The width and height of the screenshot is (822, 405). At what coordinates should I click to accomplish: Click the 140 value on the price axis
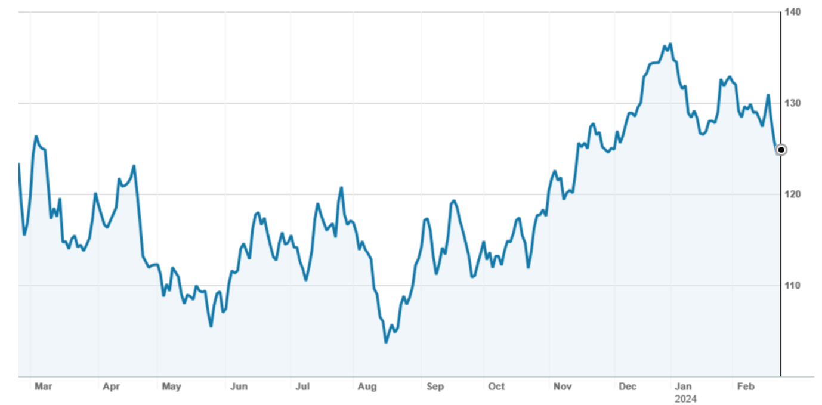[x=793, y=12]
